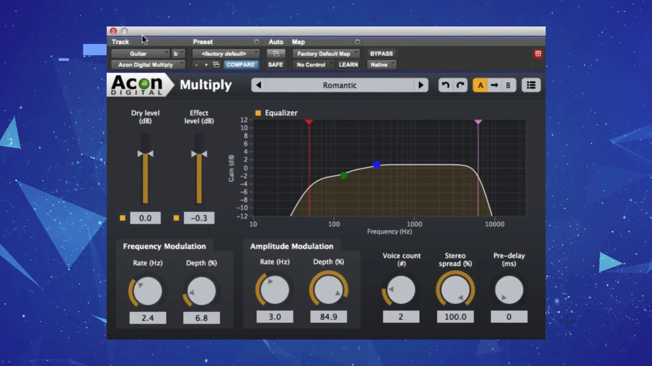This screenshot has height=366, width=652.
Task: Toggle the BYPASS button on
Action: coord(381,53)
